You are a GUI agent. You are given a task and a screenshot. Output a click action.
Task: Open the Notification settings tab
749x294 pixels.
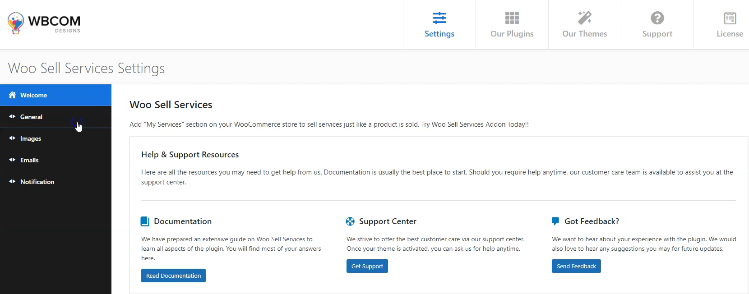55,182
